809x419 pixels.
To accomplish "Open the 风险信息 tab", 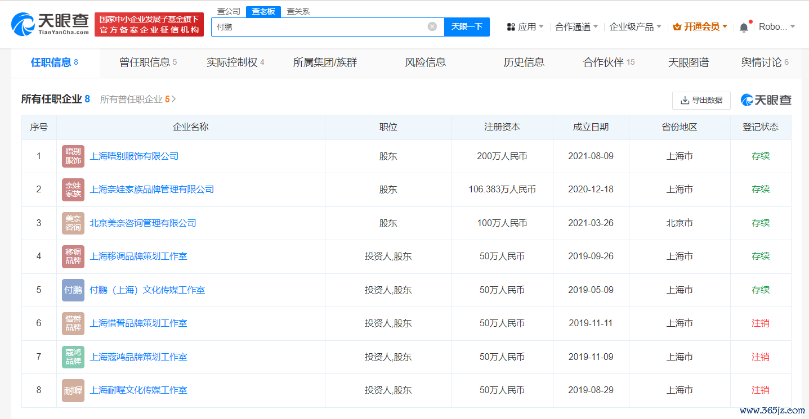I will click(x=426, y=62).
